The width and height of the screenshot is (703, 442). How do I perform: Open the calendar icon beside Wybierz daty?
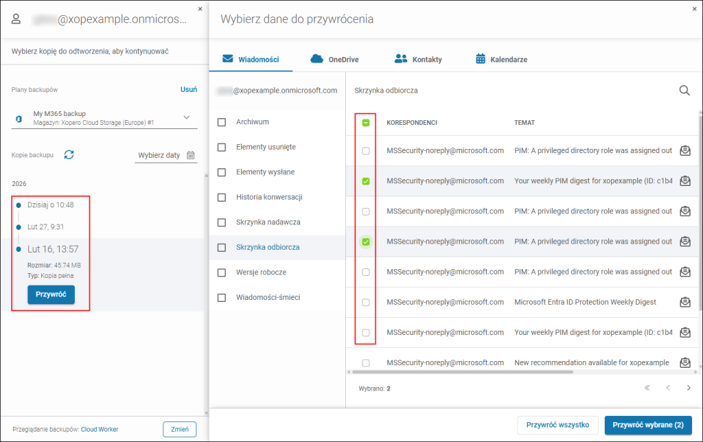(191, 155)
